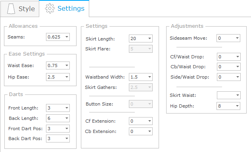
Task: Click the Waistband Width label
Action: (105, 77)
